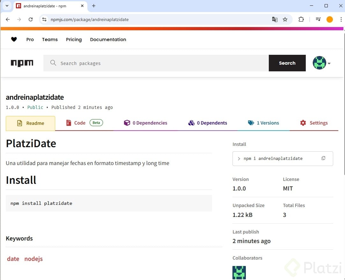Click the npm install platzidate code block
Screen dimensions: 345x280
(x=109, y=203)
